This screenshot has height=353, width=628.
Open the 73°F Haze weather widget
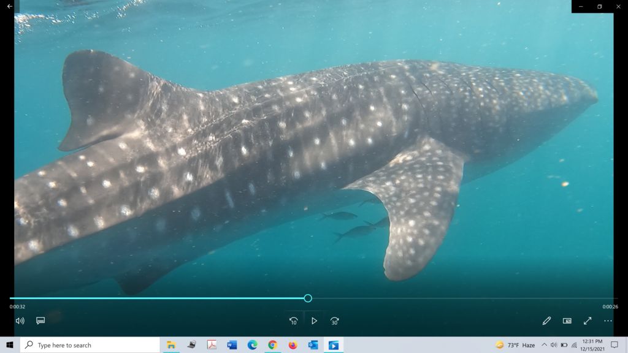click(x=515, y=345)
